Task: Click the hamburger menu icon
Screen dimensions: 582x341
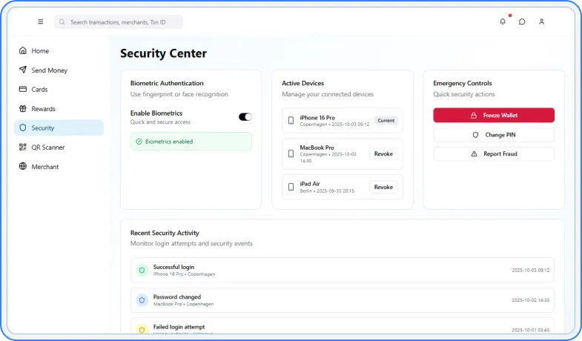Action: point(41,22)
